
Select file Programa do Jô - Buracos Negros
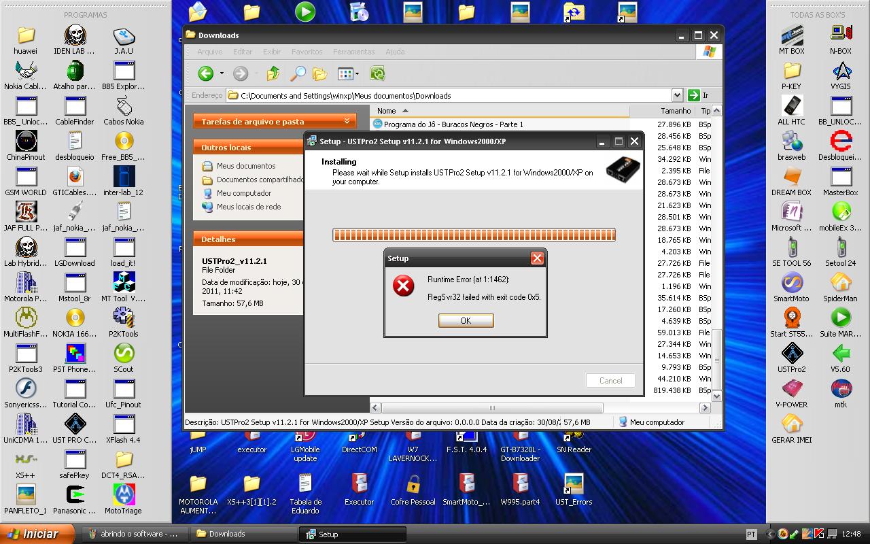[453, 124]
